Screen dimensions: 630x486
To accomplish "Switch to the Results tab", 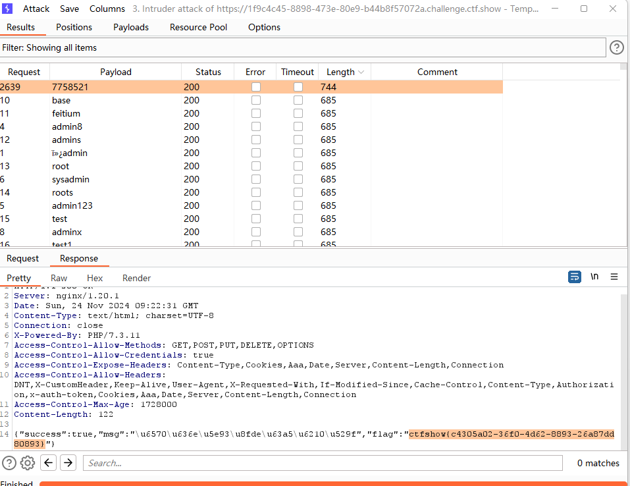I will pos(21,28).
